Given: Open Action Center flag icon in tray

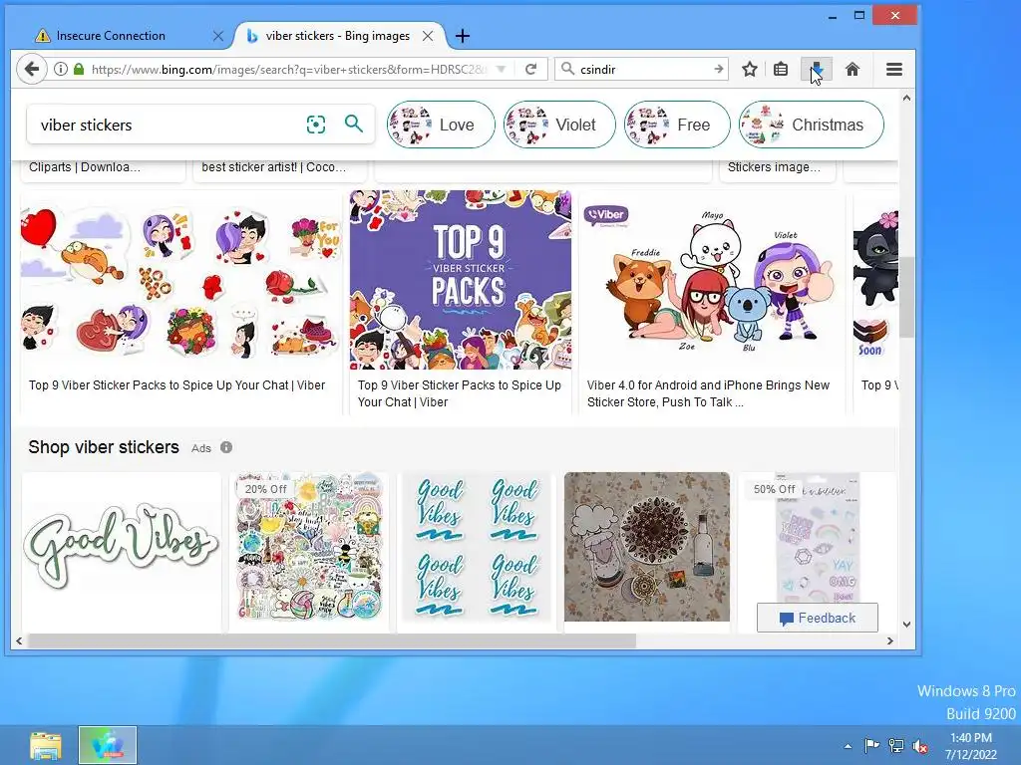Looking at the screenshot, I should [871, 745].
